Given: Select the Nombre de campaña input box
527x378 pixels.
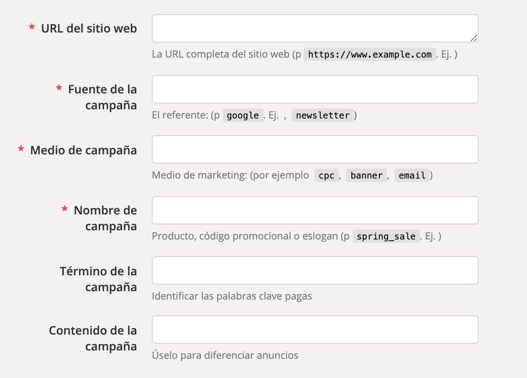Looking at the screenshot, I should point(315,210).
